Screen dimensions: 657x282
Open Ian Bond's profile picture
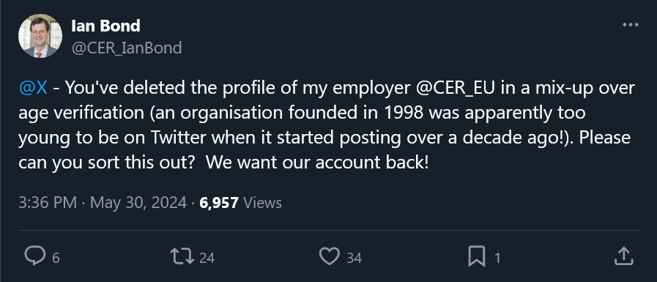coord(40,36)
